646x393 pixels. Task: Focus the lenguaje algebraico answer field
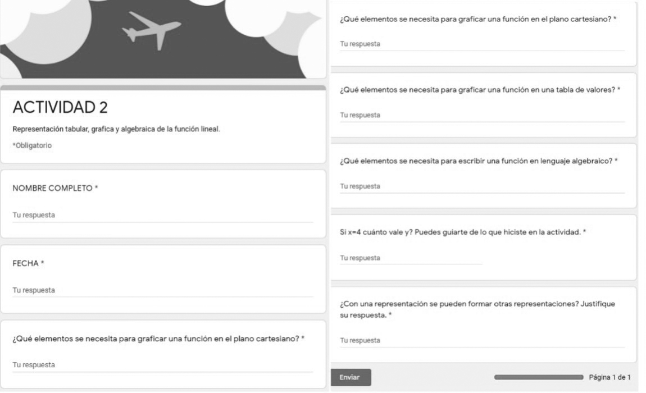point(482,186)
